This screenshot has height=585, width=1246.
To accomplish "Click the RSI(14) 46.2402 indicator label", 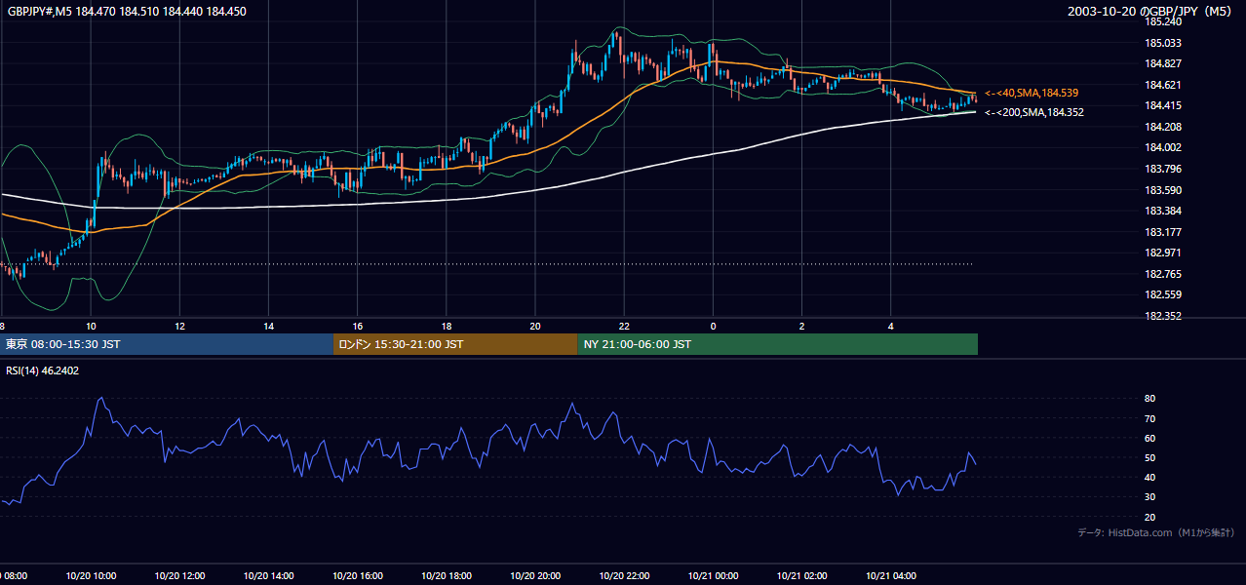I will [43, 370].
